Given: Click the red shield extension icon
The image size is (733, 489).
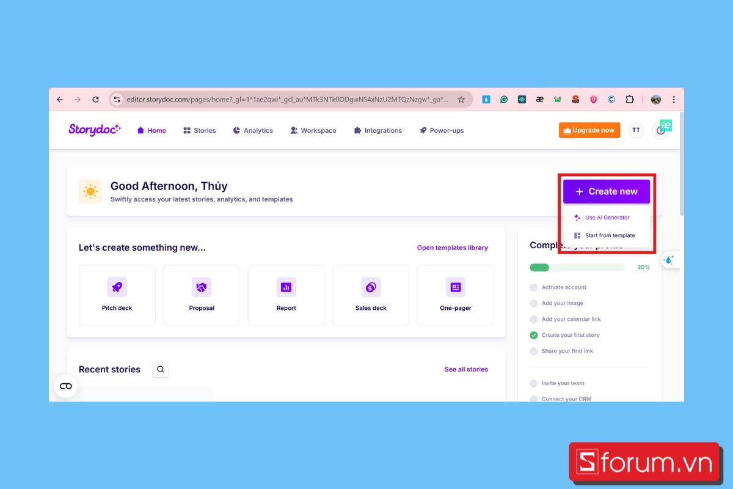Looking at the screenshot, I should click(593, 100).
